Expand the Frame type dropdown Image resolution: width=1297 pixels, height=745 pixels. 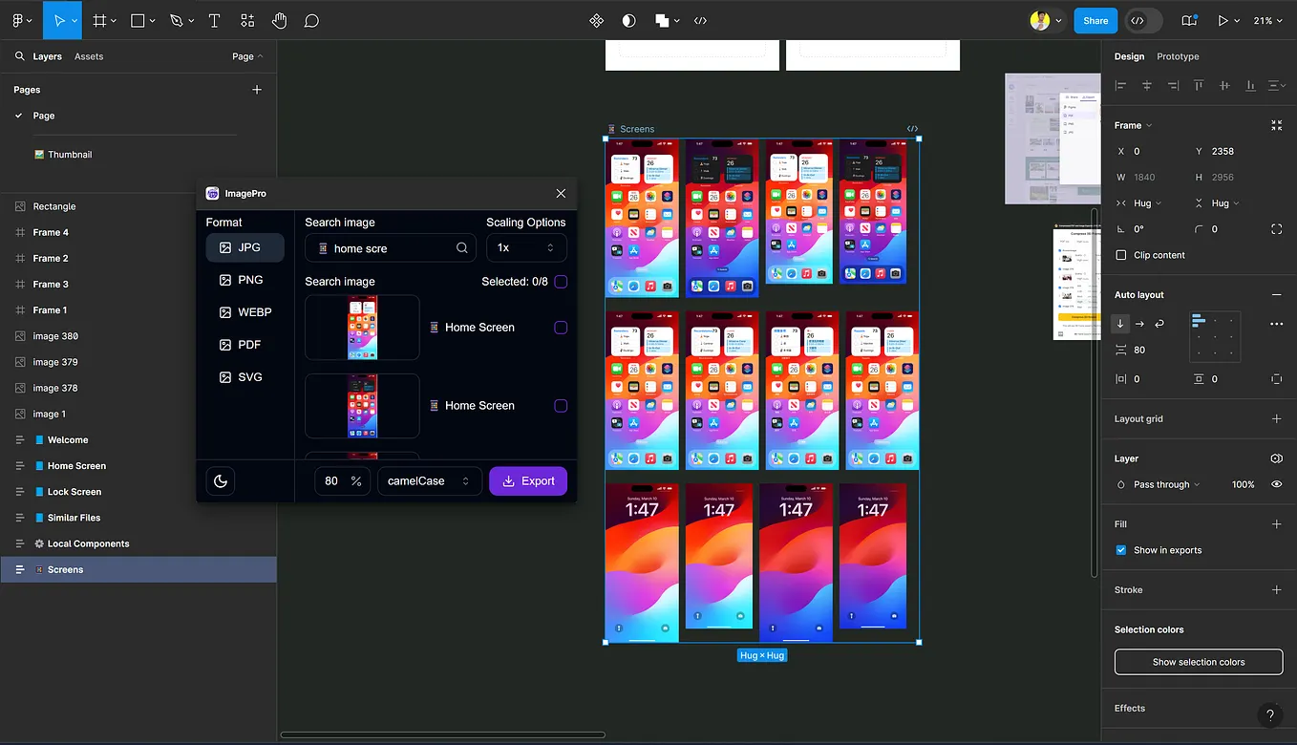point(1133,125)
